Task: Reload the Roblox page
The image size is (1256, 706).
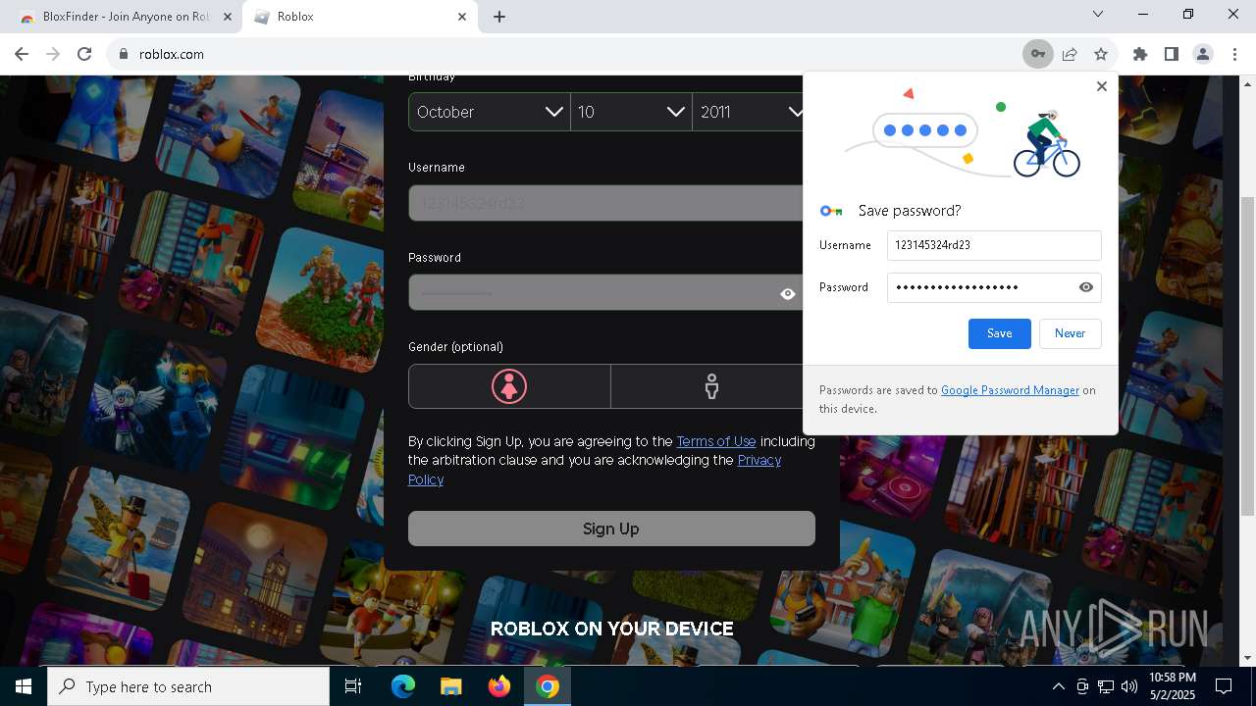Action: [84, 54]
